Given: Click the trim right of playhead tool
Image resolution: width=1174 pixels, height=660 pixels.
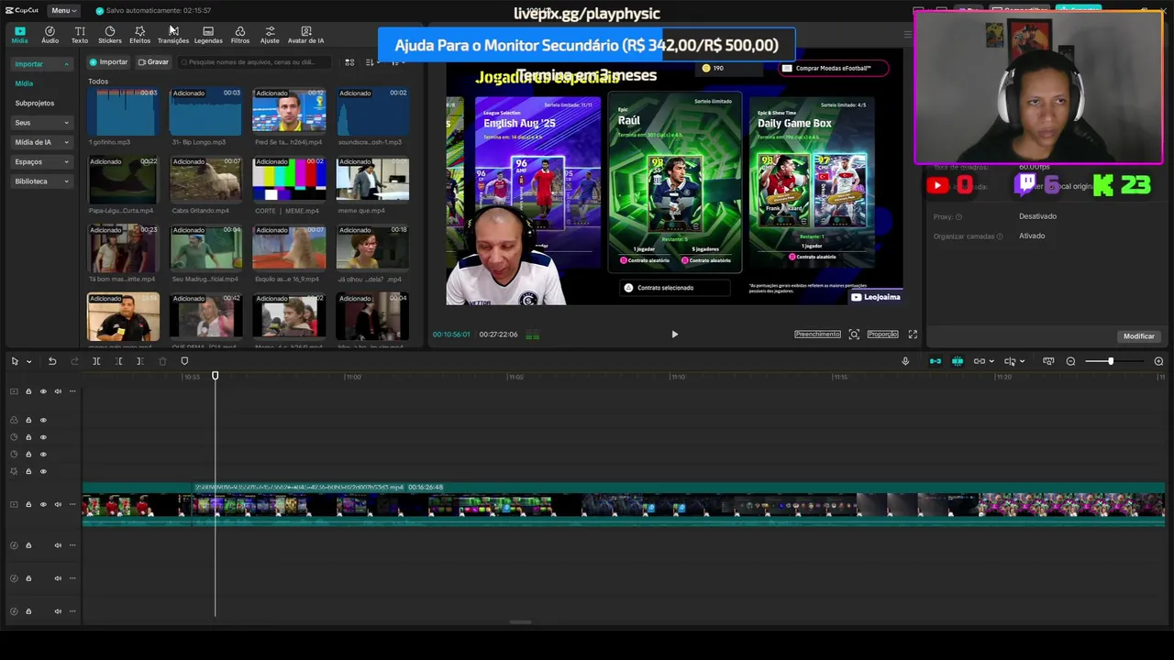Looking at the screenshot, I should pos(139,361).
